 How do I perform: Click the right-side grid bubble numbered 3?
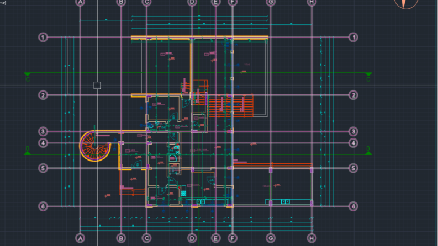tap(353, 131)
